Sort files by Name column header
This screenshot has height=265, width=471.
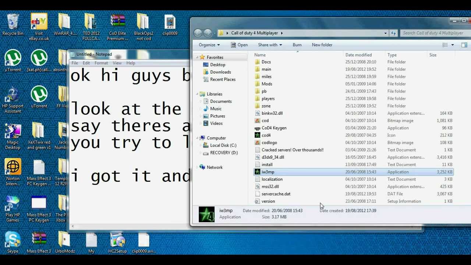298,55
